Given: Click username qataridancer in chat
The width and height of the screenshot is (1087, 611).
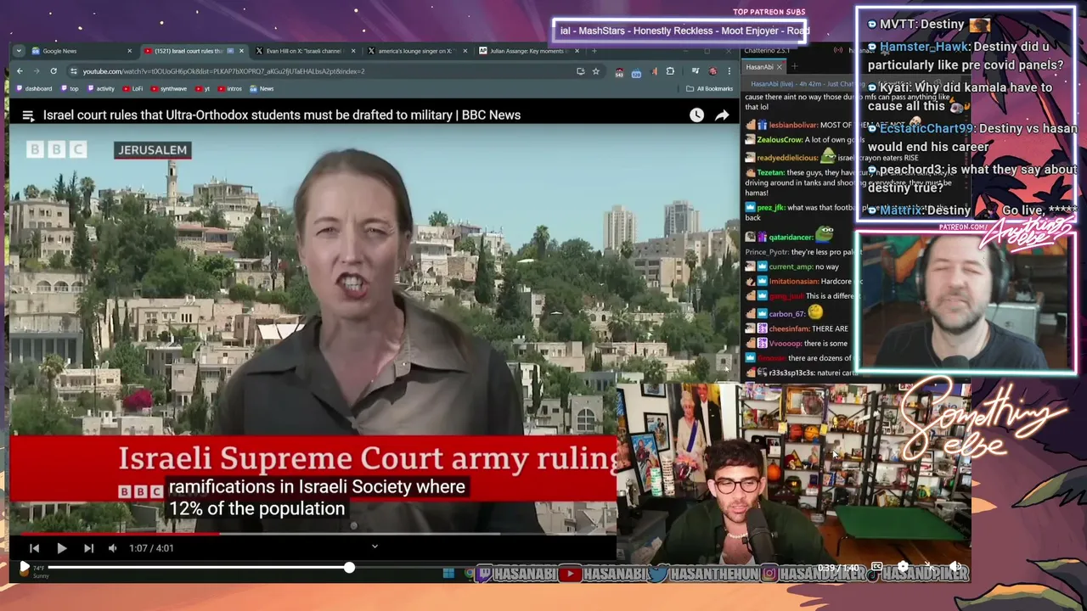Looking at the screenshot, I should pos(791,238).
